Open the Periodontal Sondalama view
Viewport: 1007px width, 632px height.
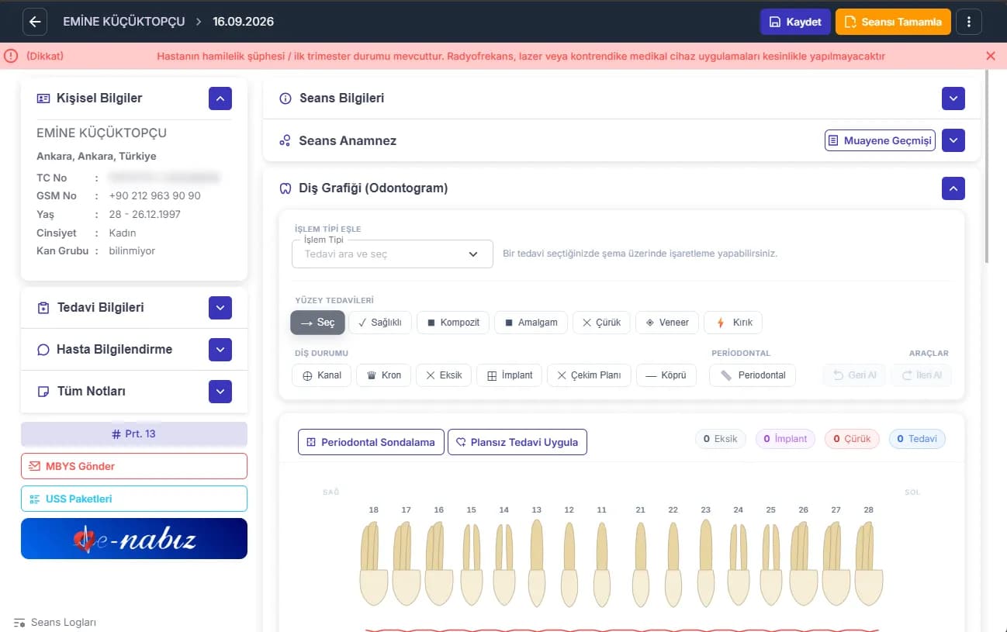tap(372, 442)
